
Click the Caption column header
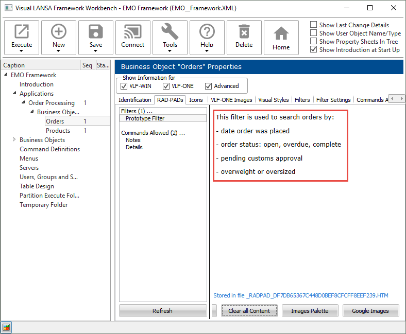pyautogui.click(x=41, y=65)
